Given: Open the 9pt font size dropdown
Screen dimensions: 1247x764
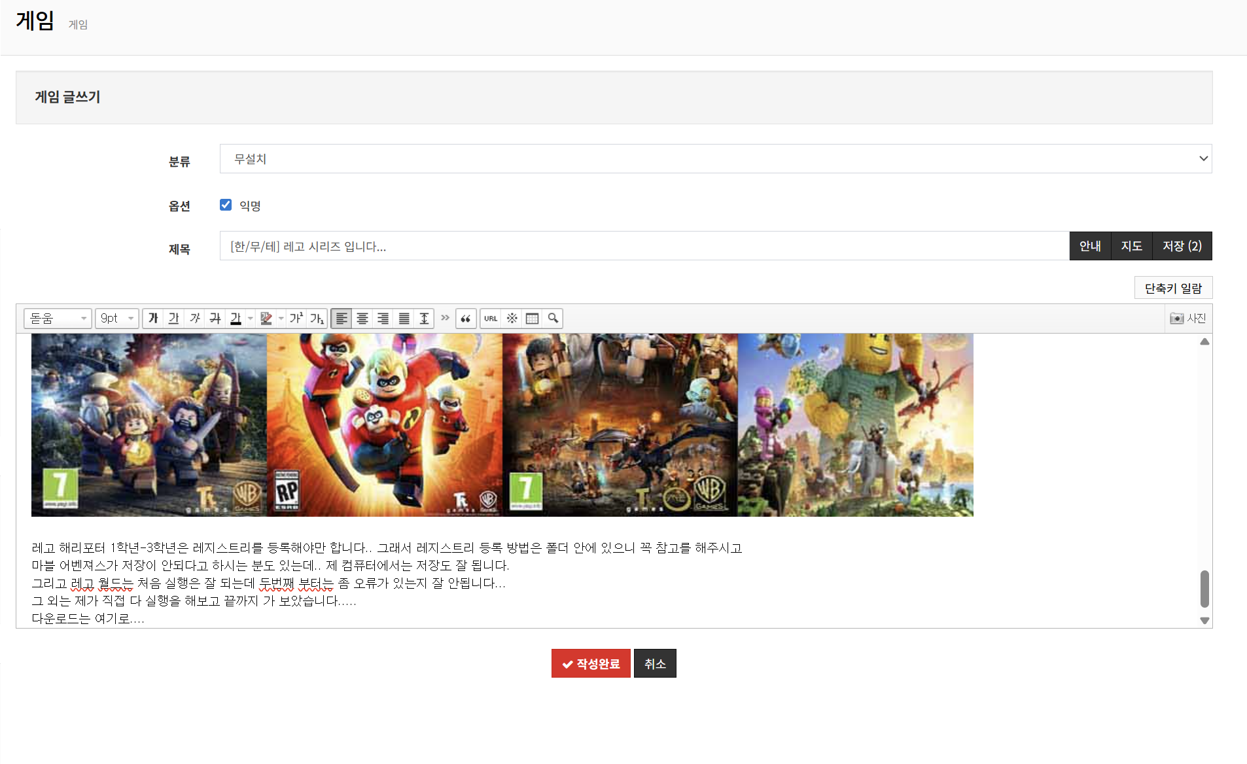Looking at the screenshot, I should [x=116, y=319].
